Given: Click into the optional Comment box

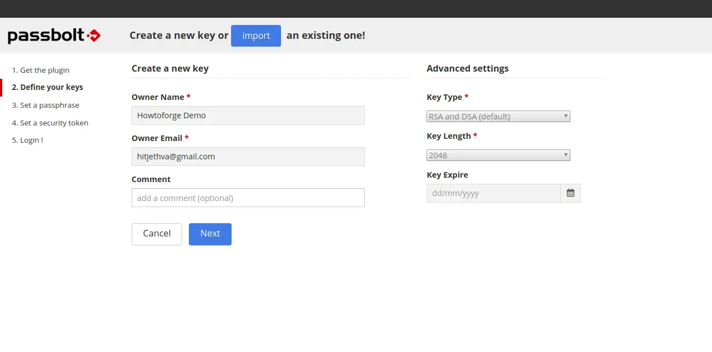Looking at the screenshot, I should click(x=248, y=198).
